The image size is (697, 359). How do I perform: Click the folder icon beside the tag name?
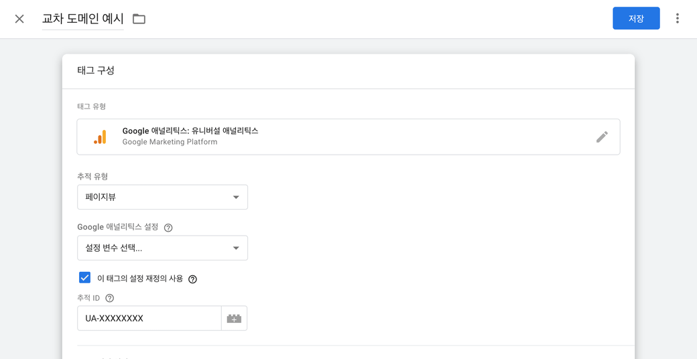pos(139,19)
